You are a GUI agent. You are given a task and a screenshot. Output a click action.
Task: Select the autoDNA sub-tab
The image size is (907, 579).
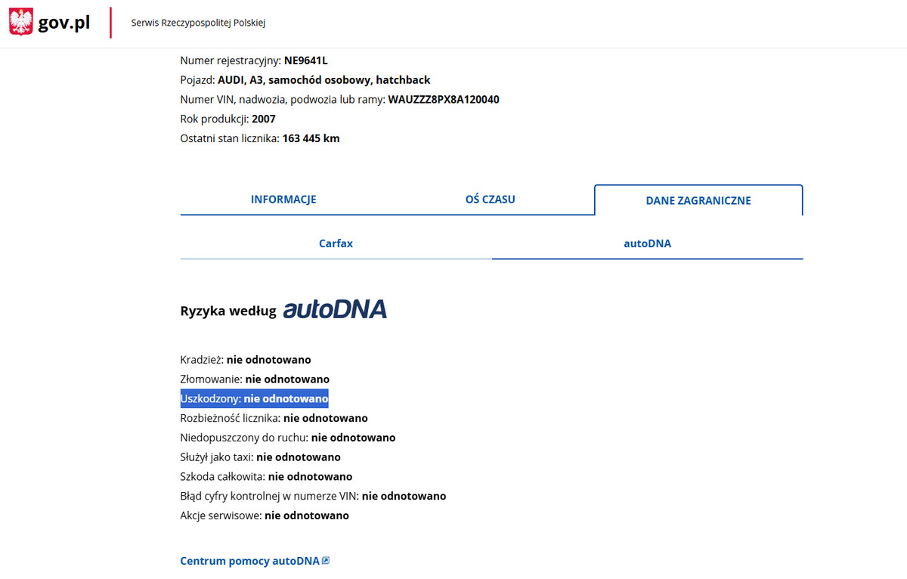pyautogui.click(x=647, y=244)
